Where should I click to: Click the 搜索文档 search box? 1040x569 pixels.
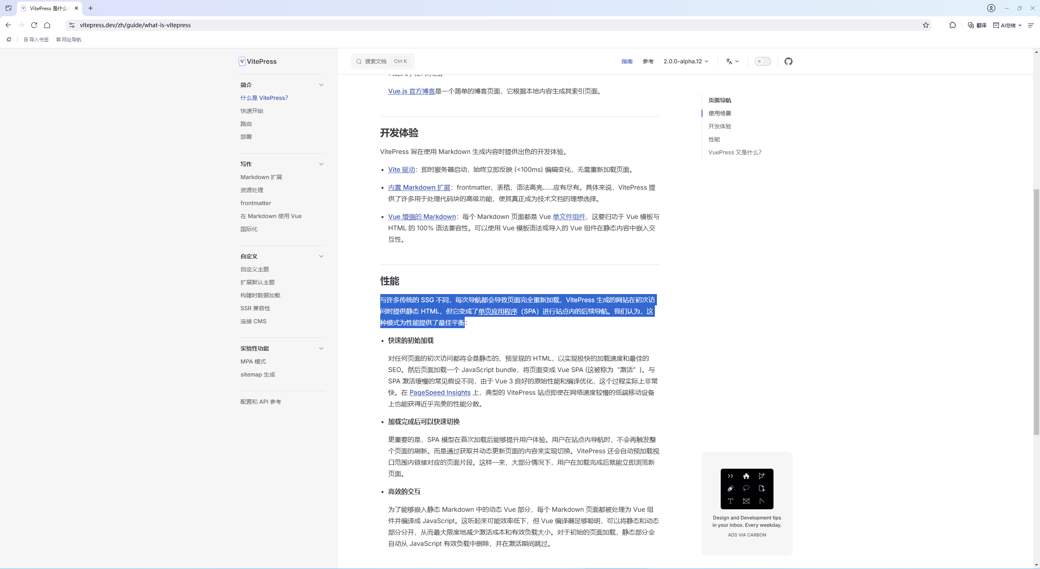coord(383,61)
